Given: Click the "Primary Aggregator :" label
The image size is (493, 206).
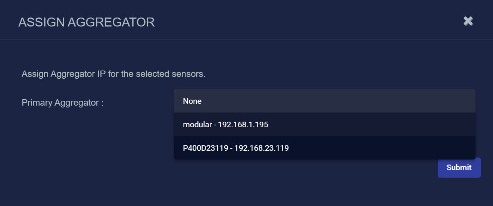Looking at the screenshot, I should [x=63, y=103].
